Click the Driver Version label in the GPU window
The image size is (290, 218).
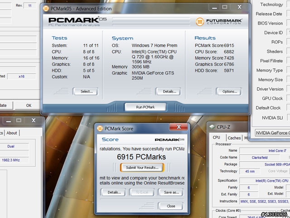[x=270, y=89]
